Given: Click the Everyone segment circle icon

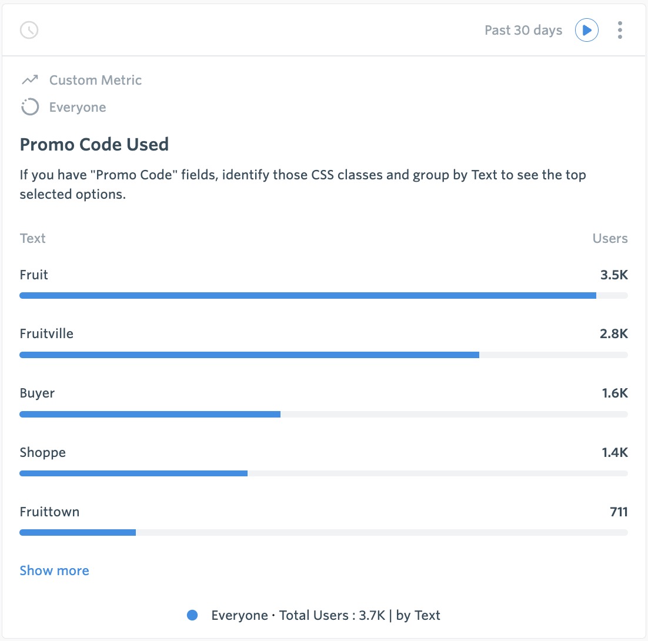Looking at the screenshot, I should point(30,107).
